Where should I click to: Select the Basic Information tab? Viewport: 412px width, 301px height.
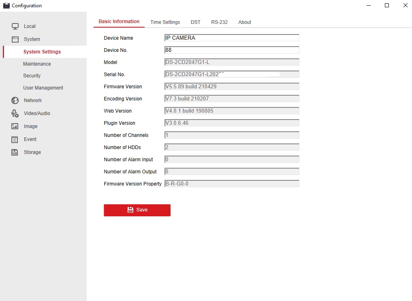tap(119, 22)
